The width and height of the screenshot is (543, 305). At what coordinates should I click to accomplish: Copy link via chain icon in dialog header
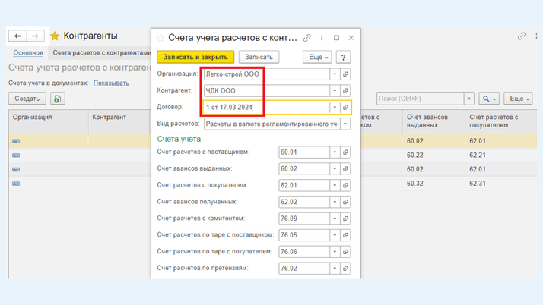[307, 38]
